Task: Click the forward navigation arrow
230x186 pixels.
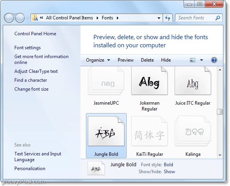Action: [x=20, y=18]
